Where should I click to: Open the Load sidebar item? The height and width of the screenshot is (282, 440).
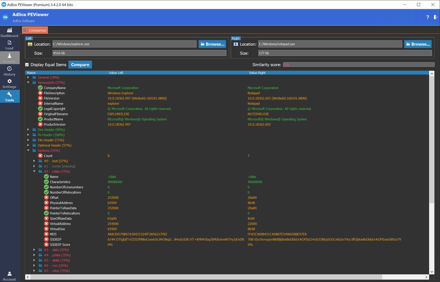coord(9,45)
